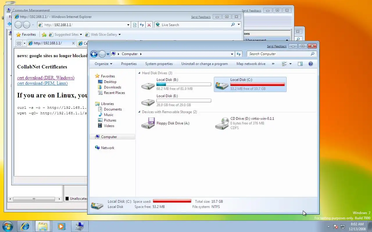Click Back button in Computer window

[x=94, y=54]
